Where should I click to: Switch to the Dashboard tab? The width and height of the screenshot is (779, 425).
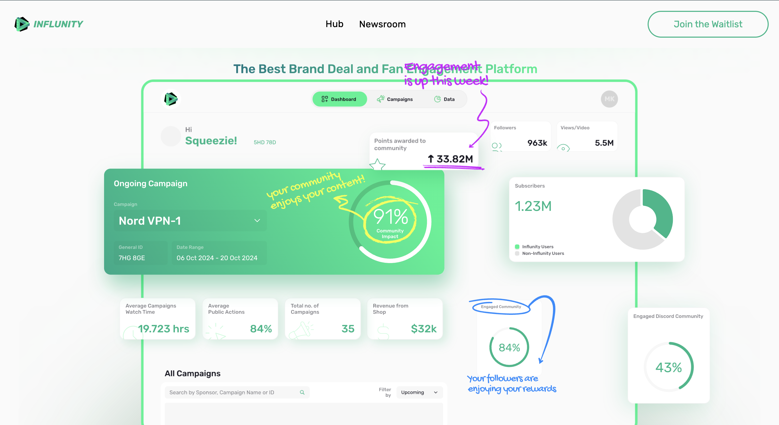tap(340, 99)
